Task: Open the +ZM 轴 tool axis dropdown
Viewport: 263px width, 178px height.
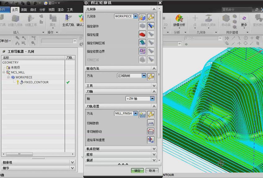Action: click(x=152, y=99)
